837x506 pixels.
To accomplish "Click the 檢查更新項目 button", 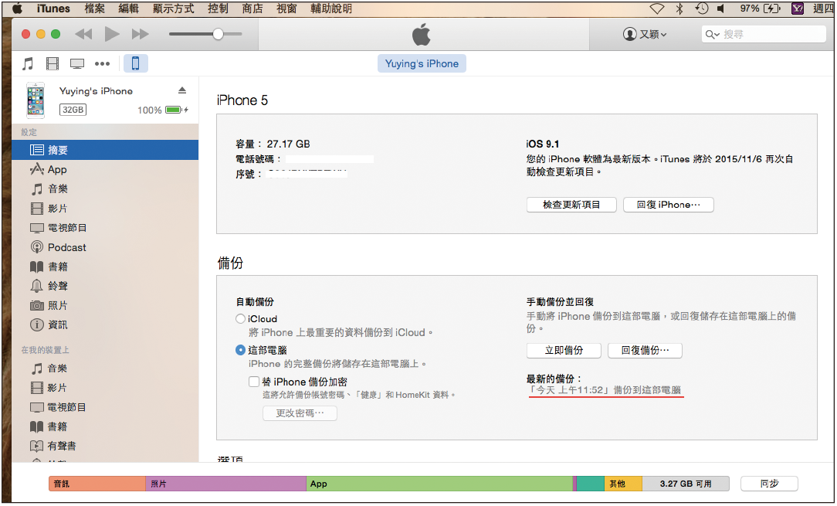I will click(571, 205).
